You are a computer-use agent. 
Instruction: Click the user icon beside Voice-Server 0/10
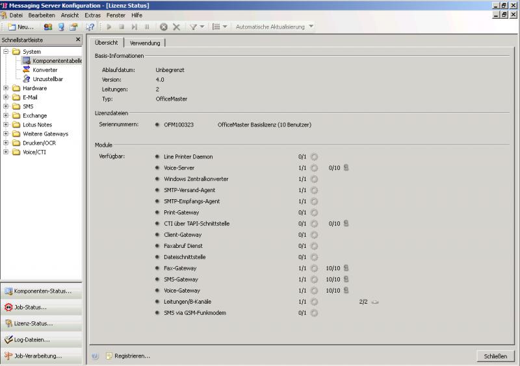point(346,168)
